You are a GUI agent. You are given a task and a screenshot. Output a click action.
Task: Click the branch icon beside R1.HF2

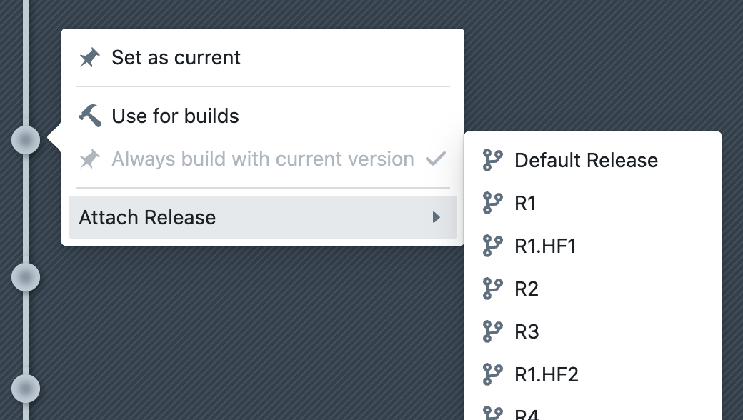click(492, 374)
